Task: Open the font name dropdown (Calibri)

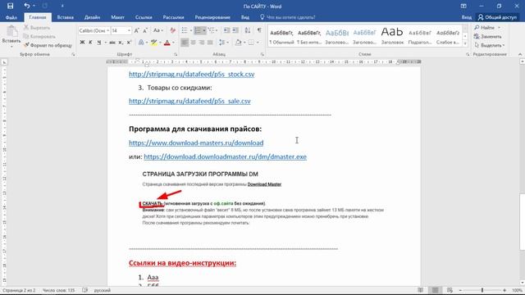Action: tap(107, 30)
